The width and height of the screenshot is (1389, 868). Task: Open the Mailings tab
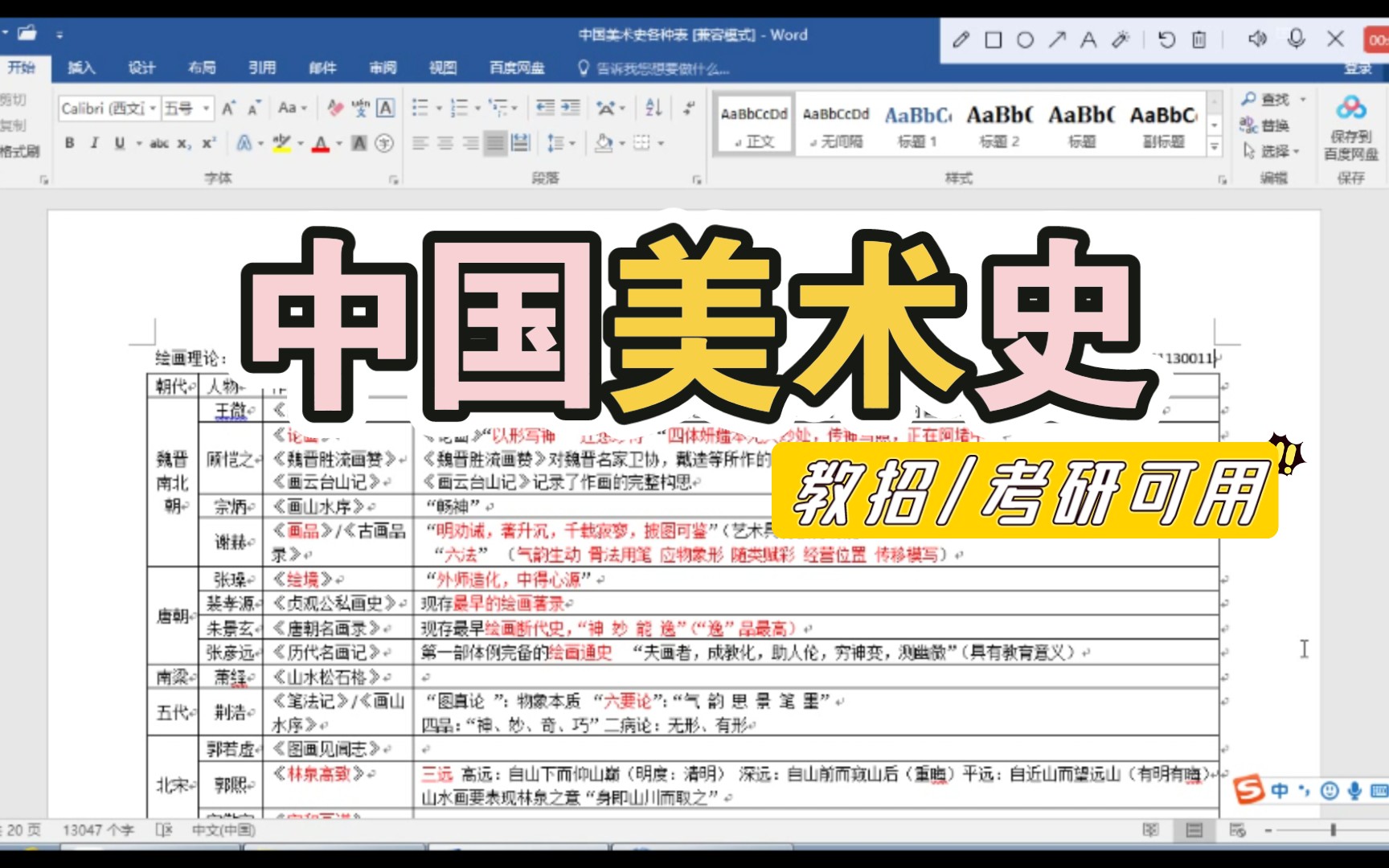pos(322,68)
